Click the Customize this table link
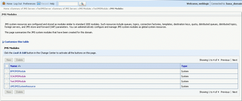The height and width of the screenshot is (101, 242). (x=17, y=42)
